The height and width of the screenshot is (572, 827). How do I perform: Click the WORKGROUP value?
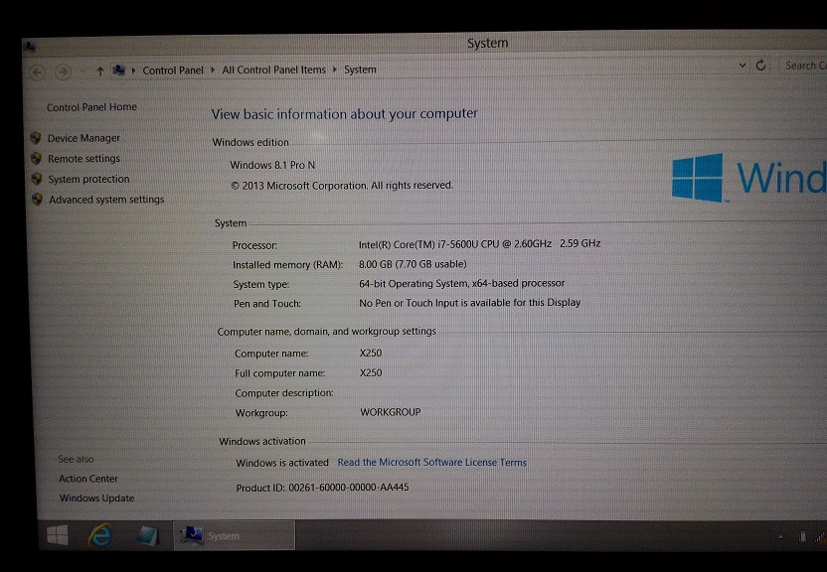[x=391, y=412]
